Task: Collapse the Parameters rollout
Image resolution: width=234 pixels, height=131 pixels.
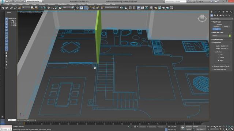Action: (x=216, y=42)
